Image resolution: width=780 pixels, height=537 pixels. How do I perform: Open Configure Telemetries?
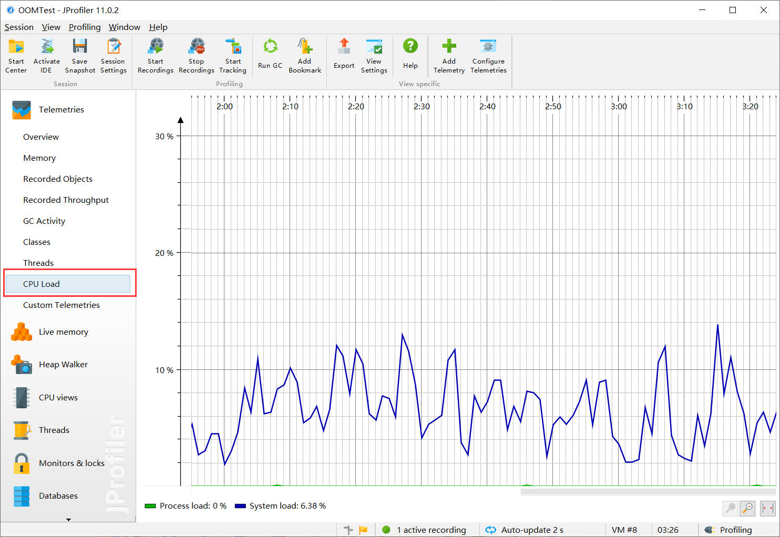coord(488,56)
